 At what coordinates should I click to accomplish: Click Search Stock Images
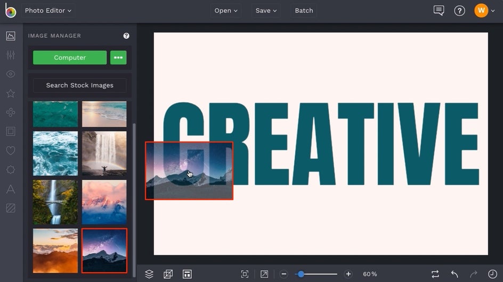80,85
